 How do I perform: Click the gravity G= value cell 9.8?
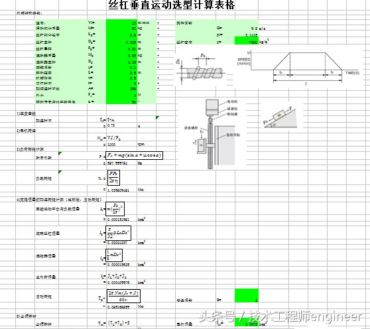pos(247,29)
